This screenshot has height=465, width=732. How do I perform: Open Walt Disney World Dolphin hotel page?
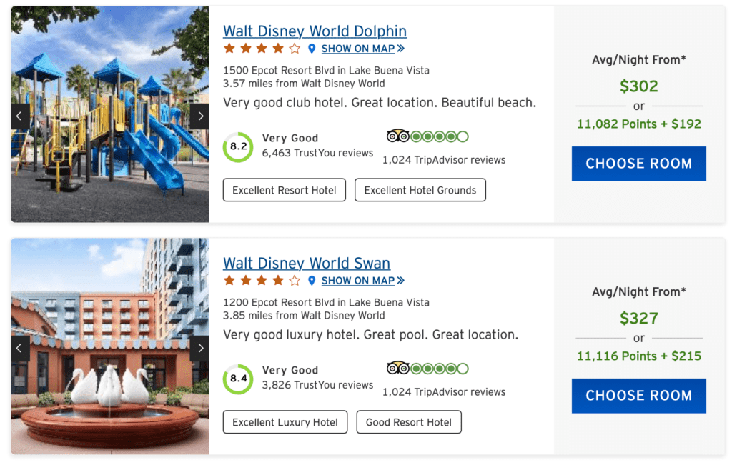click(315, 31)
